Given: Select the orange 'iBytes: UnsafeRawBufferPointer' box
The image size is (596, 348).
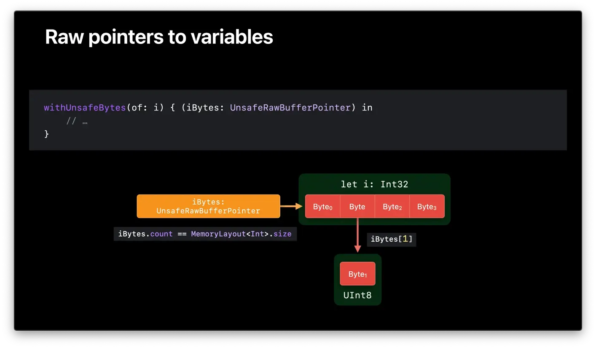Looking at the screenshot, I should point(208,206).
